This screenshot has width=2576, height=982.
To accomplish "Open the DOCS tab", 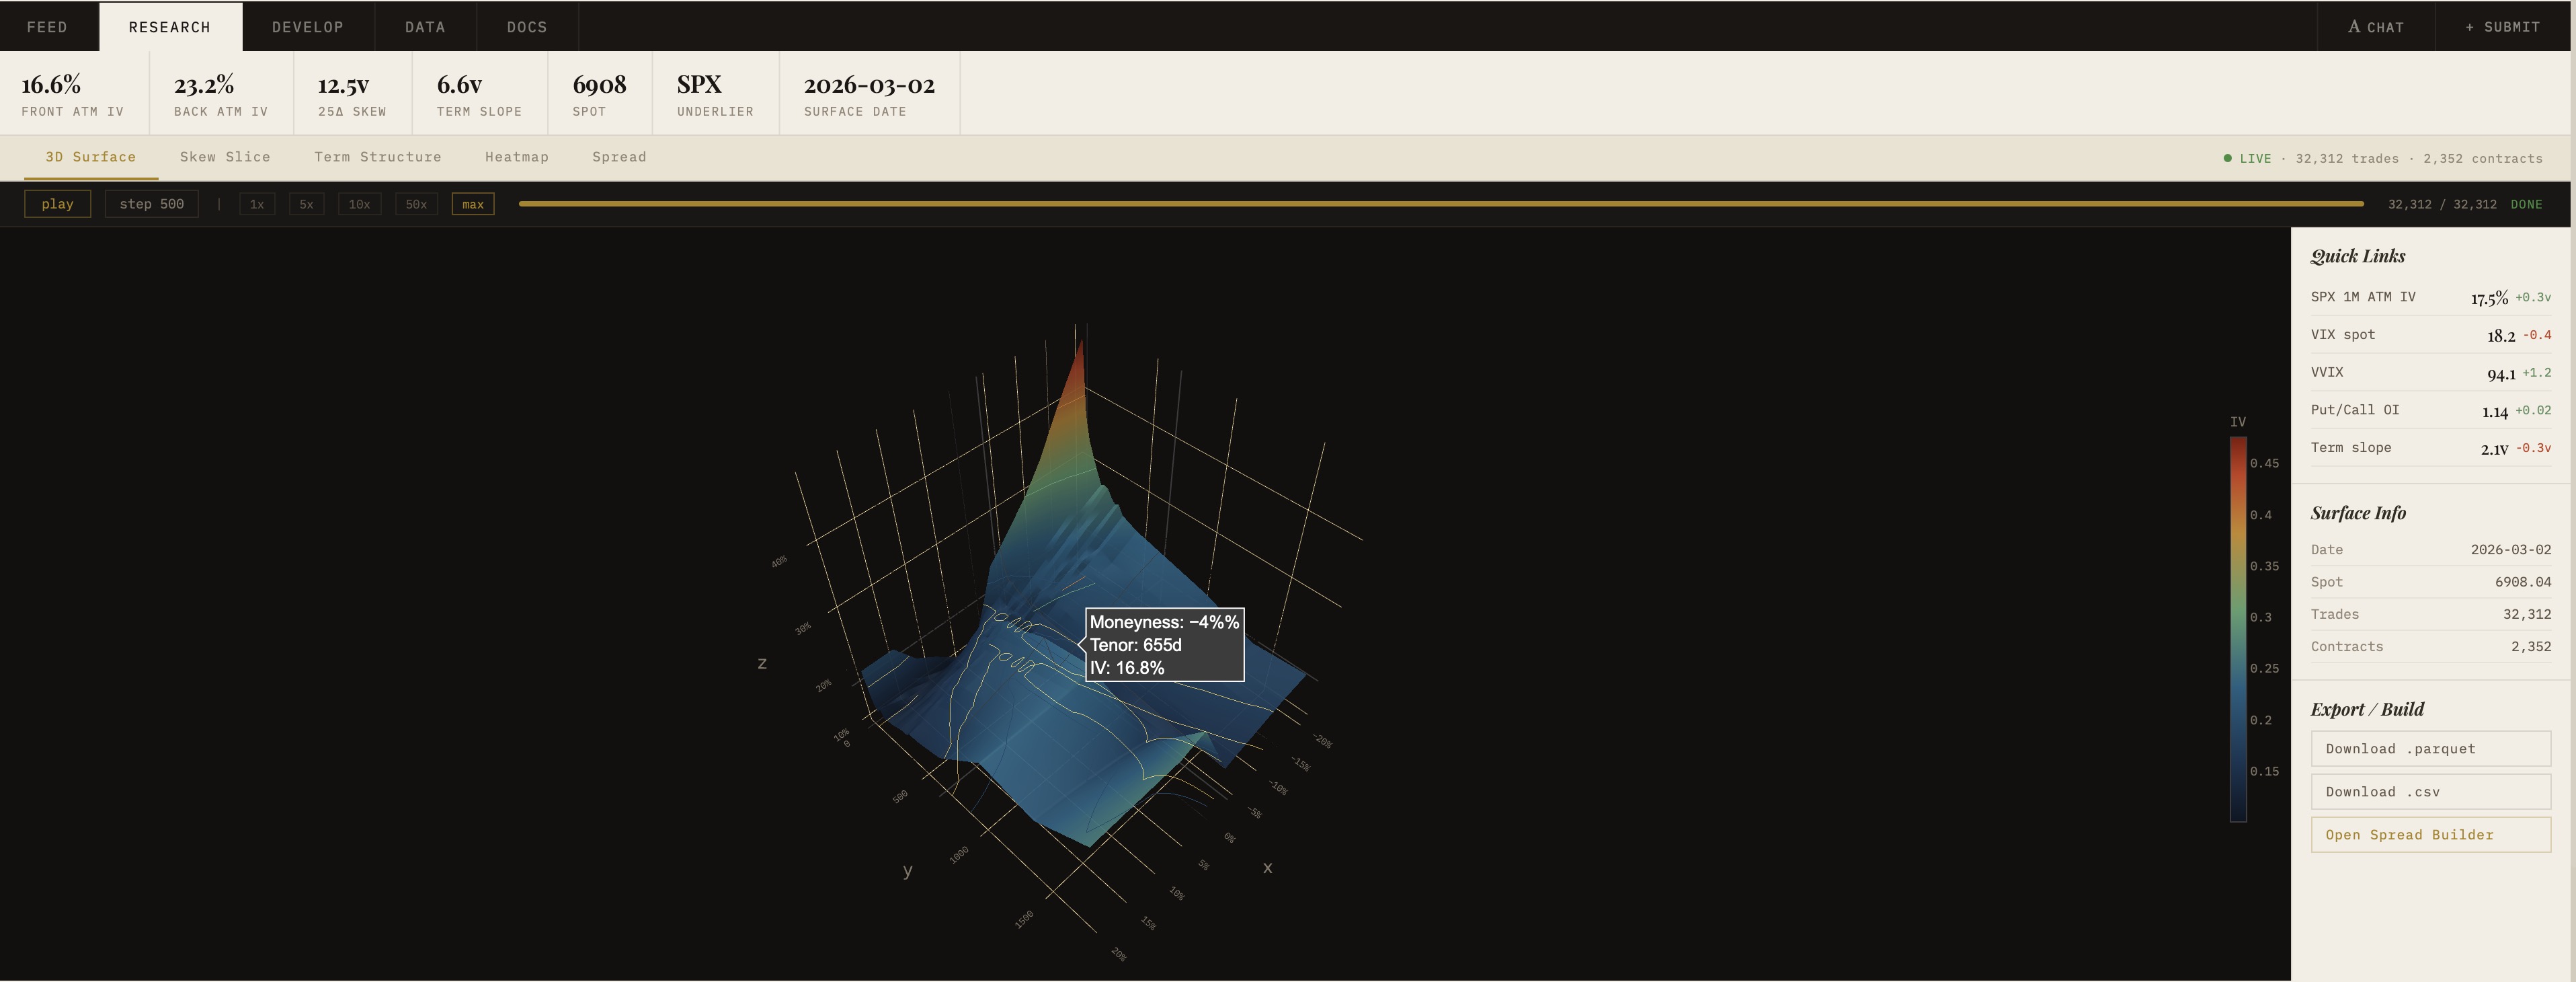I will [527, 27].
